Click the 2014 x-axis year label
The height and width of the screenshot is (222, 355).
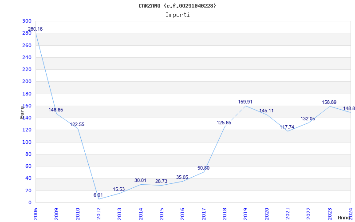[141, 214]
